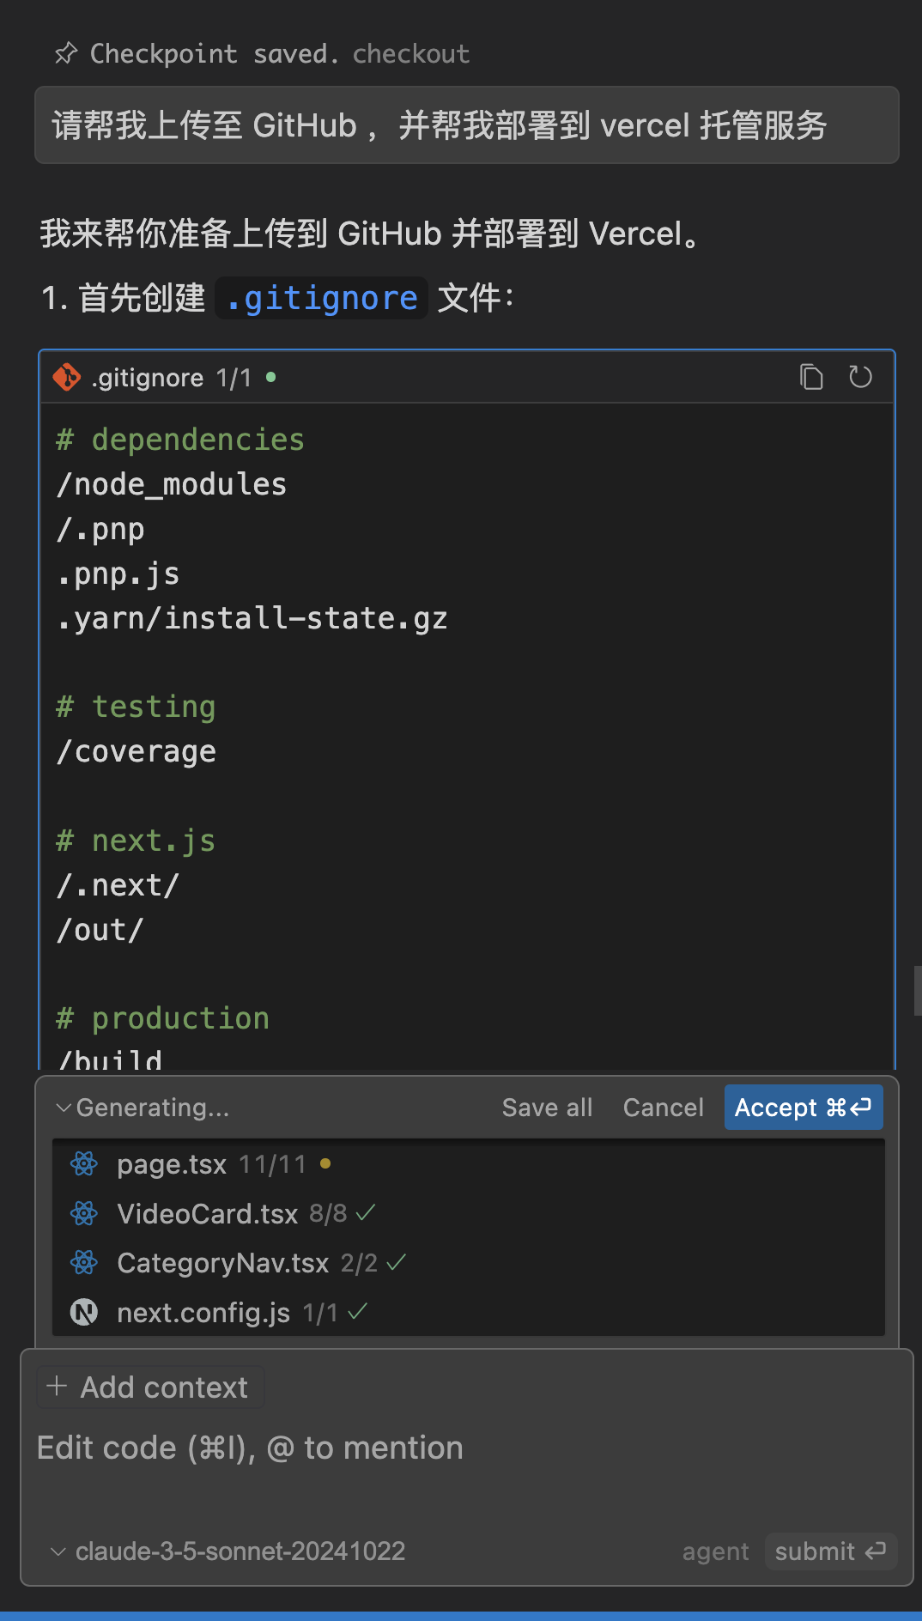
Task: Click the chat panel scrollbar thumb
Action: pos(917,990)
